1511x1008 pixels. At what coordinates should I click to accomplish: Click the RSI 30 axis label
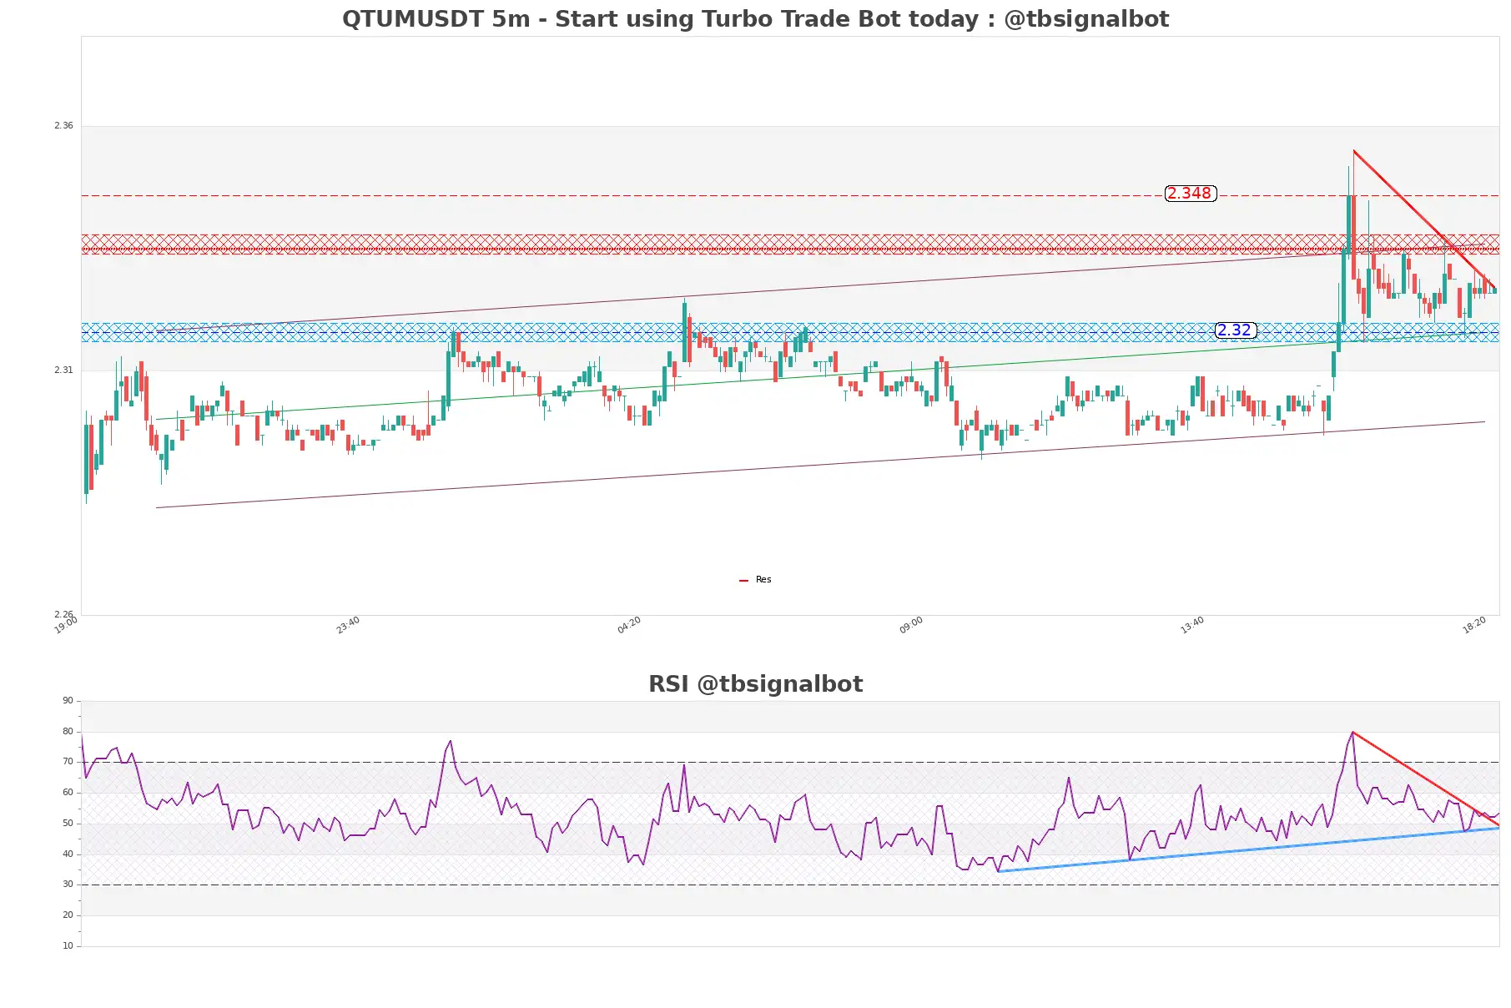68,885
